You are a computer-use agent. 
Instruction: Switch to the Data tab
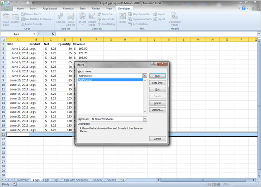coord(83,9)
